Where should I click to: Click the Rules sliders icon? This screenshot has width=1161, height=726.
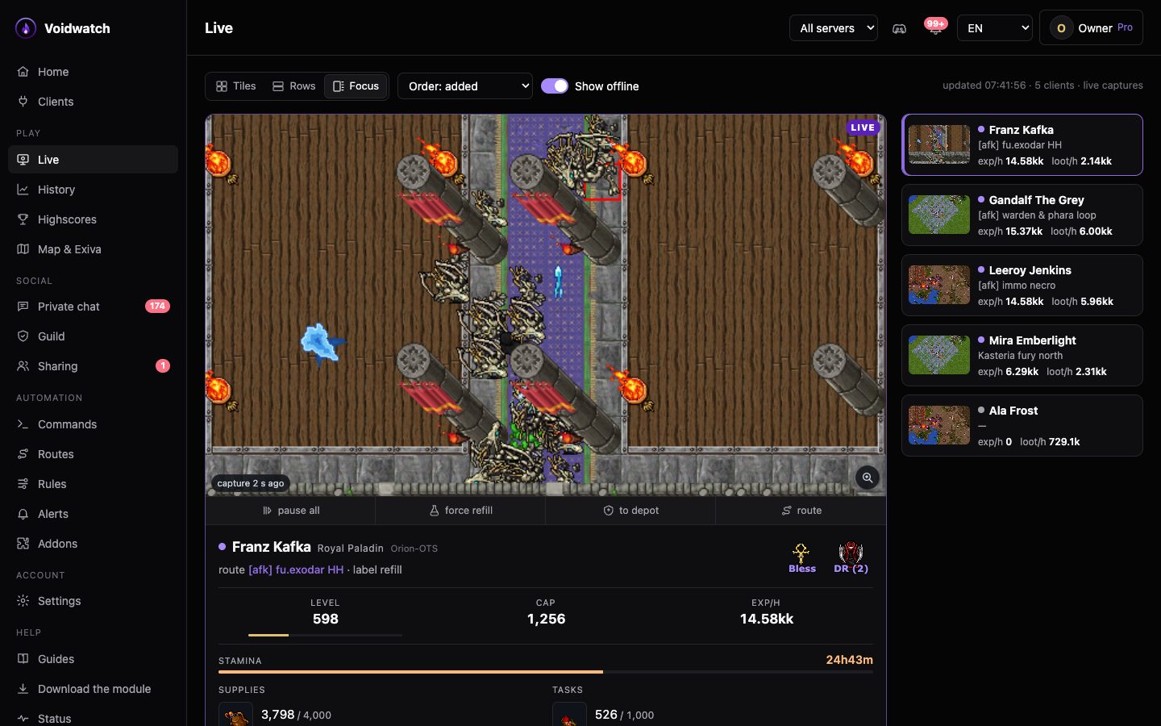(23, 484)
